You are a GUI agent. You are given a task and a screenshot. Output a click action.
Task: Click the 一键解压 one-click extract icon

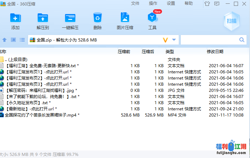(70, 18)
